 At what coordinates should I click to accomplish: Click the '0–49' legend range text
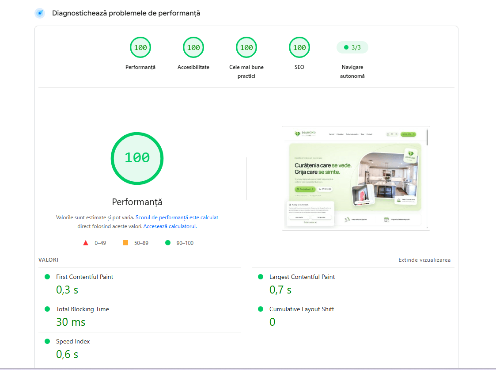100,243
